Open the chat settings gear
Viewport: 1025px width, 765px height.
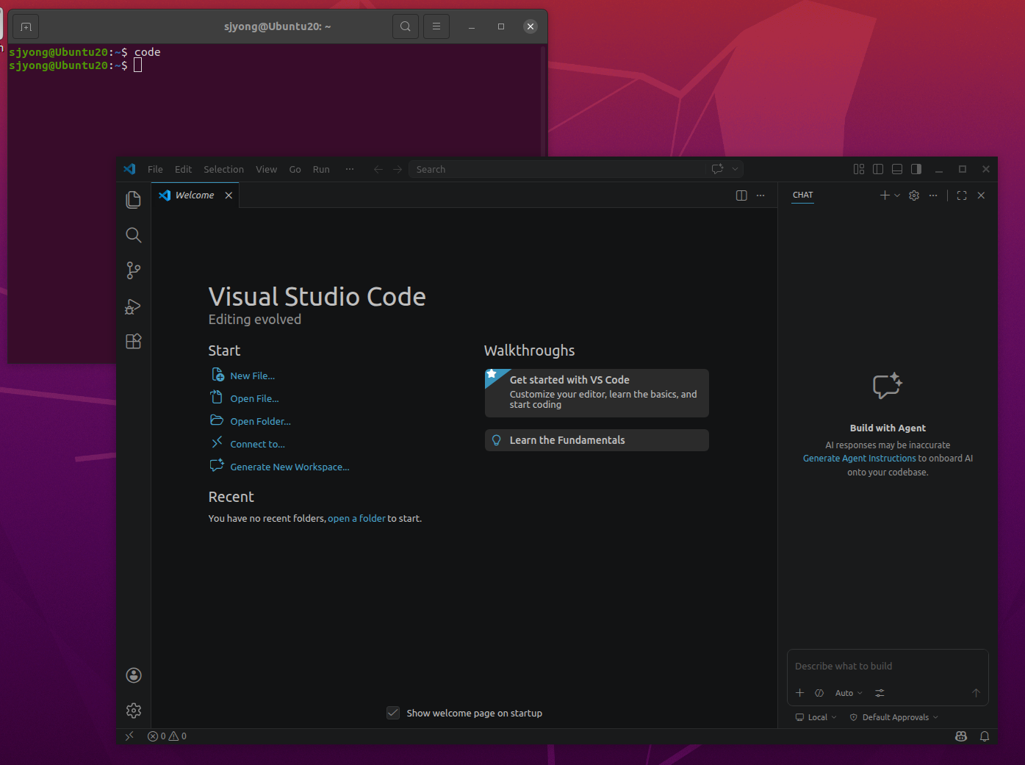click(914, 195)
